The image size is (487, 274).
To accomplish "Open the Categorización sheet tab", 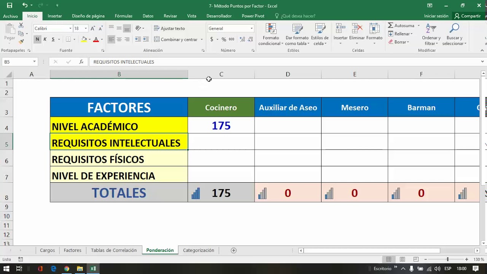I will [199, 250].
